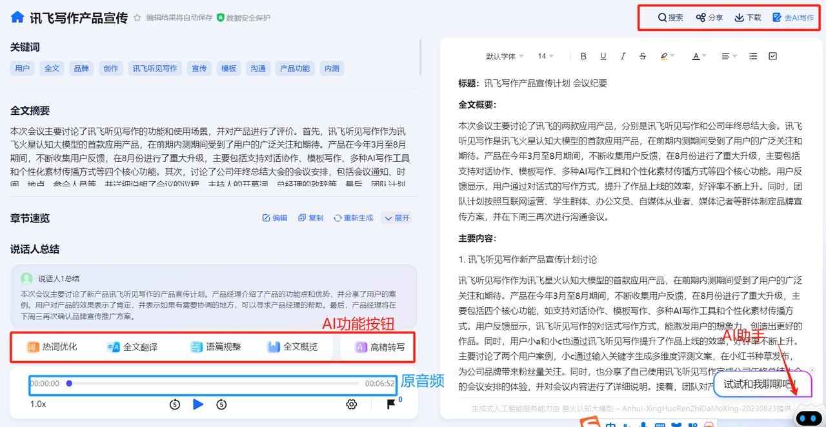The image size is (826, 427).
Task: Click the left panel vertical scrollbar
Action: click(x=420, y=57)
